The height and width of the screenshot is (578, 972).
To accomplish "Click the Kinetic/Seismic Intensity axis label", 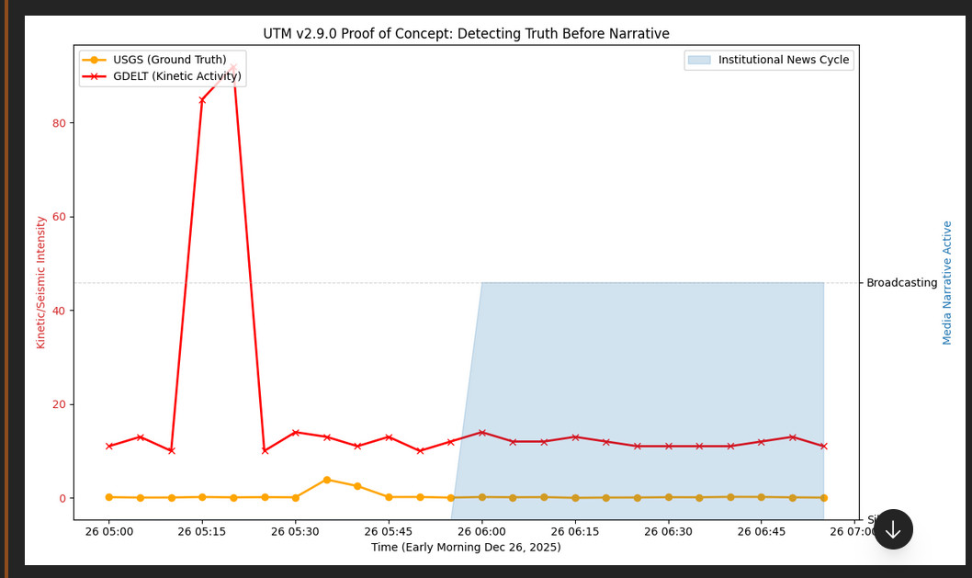I will click(41, 282).
